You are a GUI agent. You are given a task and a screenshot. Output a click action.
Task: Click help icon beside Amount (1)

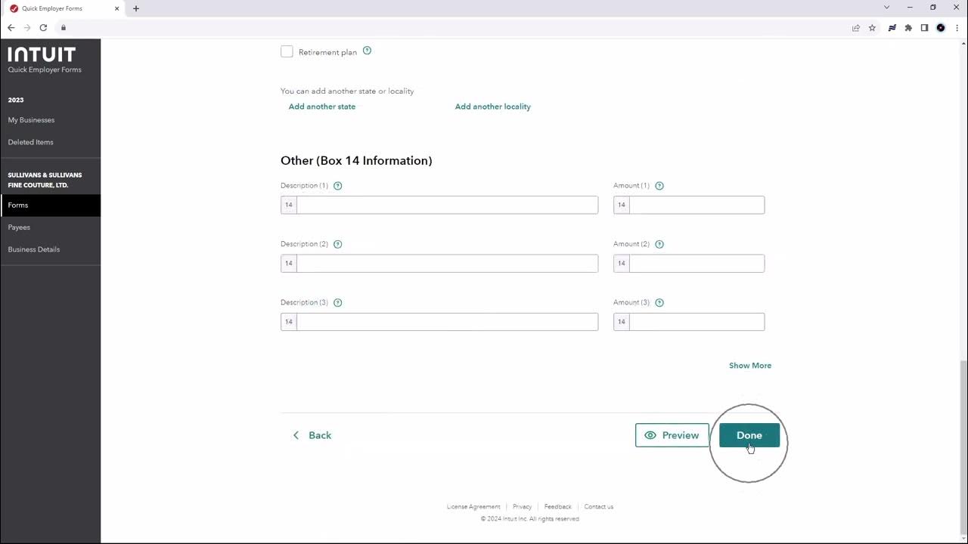click(x=659, y=186)
